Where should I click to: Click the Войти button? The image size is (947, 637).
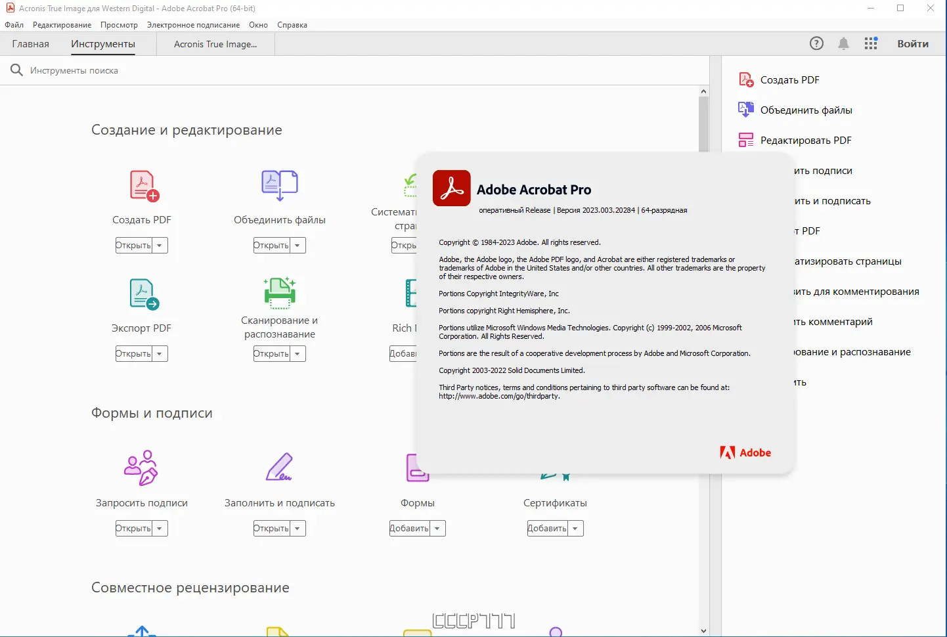(x=912, y=43)
